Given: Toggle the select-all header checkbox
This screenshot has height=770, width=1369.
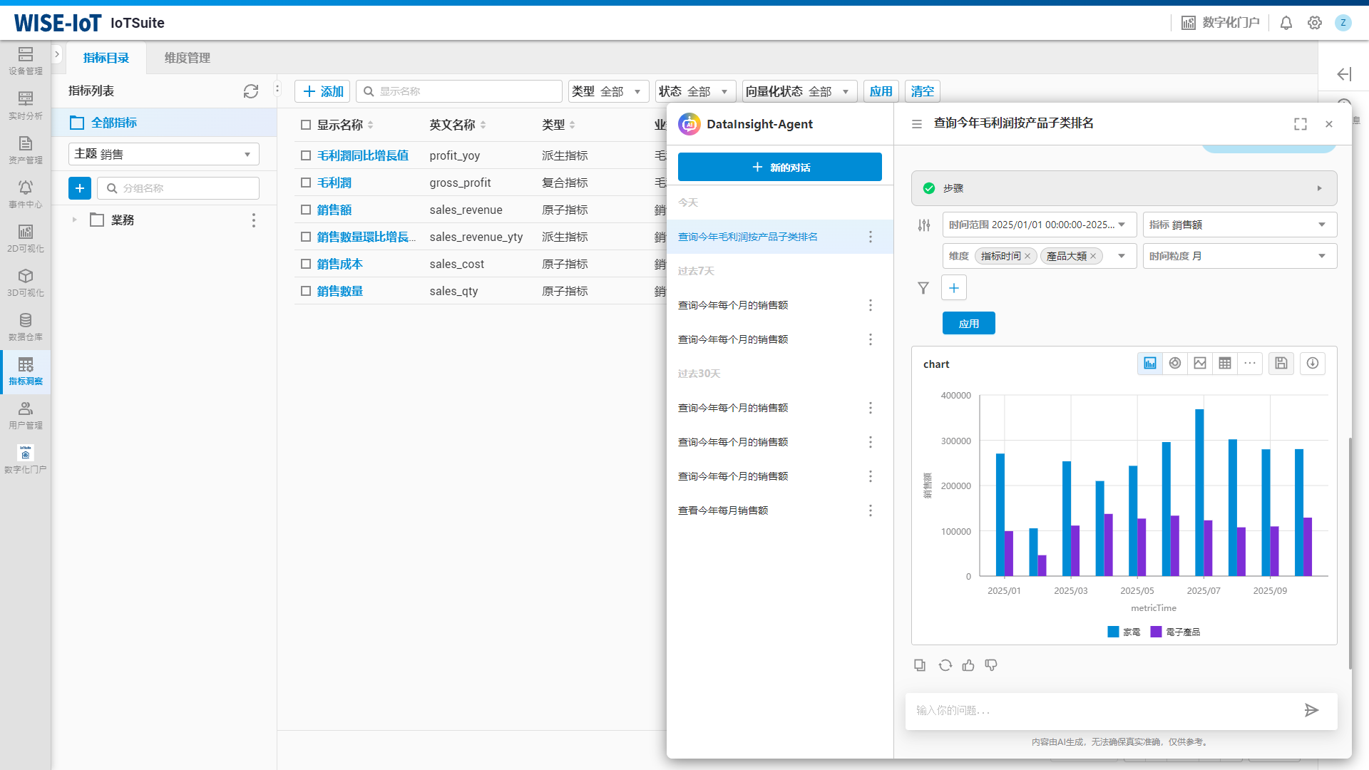Looking at the screenshot, I should [306, 125].
